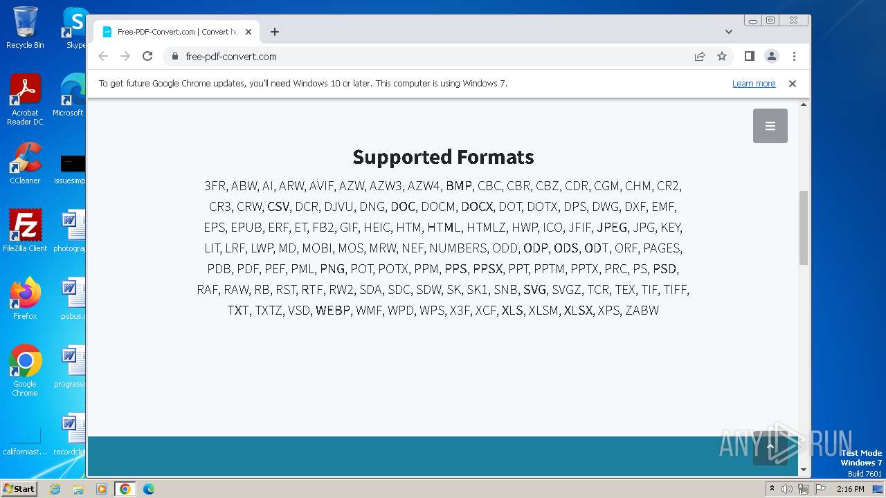Click the scroll-to-top arrow button

click(x=770, y=448)
